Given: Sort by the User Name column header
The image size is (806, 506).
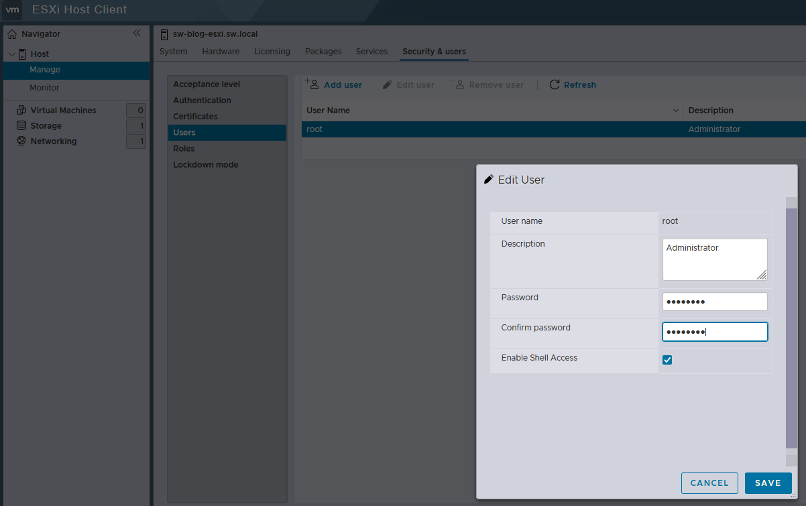Looking at the screenshot, I should pos(328,111).
